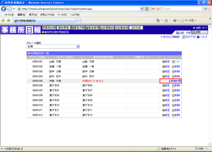Image resolution: width=212 pixels, height=152 pixels.
Task: Click the browser Forward arrow button
Action: click(x=9, y=9)
